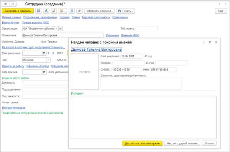Expand the Пол dropdown

(48, 60)
